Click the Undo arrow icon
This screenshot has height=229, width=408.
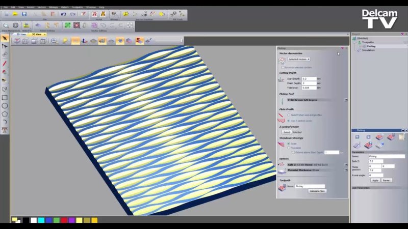click(64, 14)
